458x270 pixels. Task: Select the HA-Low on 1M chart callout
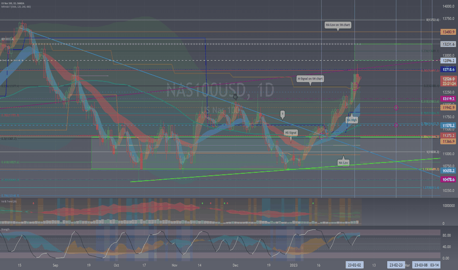click(x=338, y=25)
